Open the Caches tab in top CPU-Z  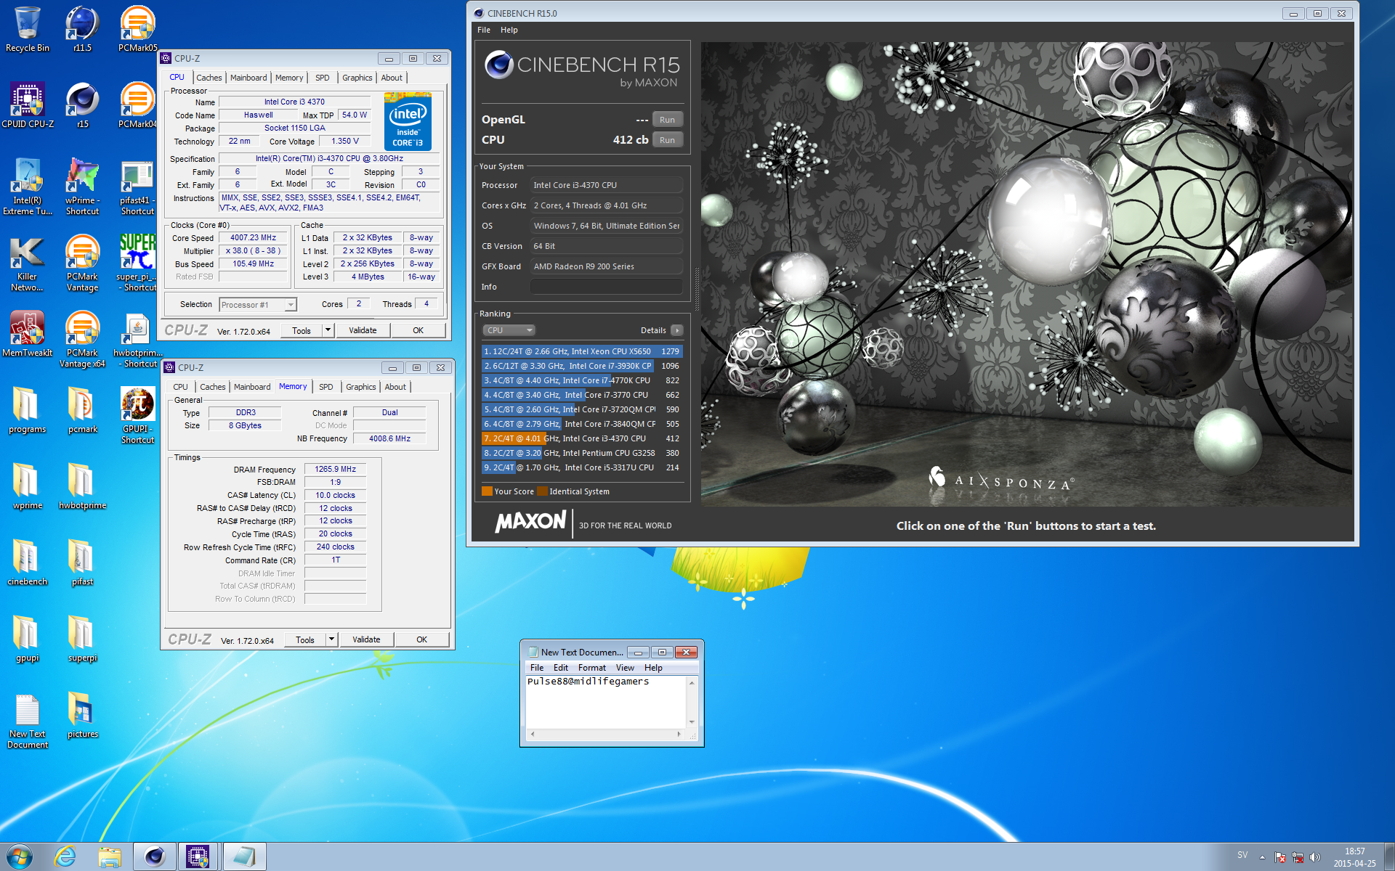pyautogui.click(x=209, y=78)
